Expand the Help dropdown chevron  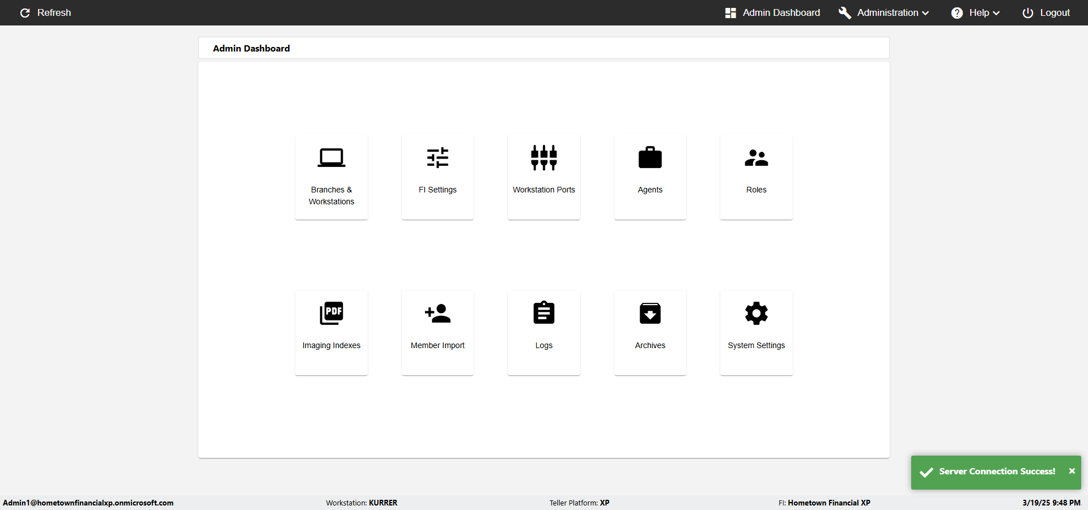[x=996, y=14]
